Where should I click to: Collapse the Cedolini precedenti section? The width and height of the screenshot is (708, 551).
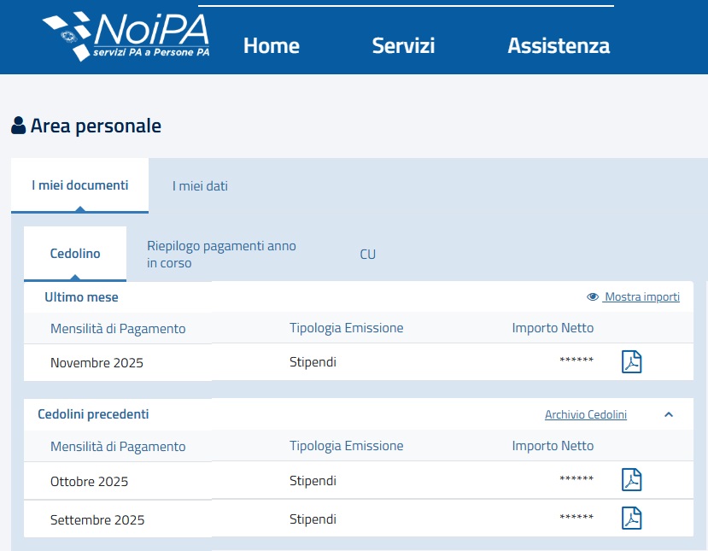(669, 414)
